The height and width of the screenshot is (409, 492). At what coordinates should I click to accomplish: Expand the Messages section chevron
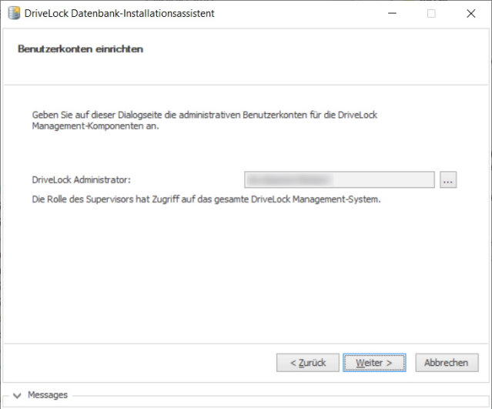17,395
